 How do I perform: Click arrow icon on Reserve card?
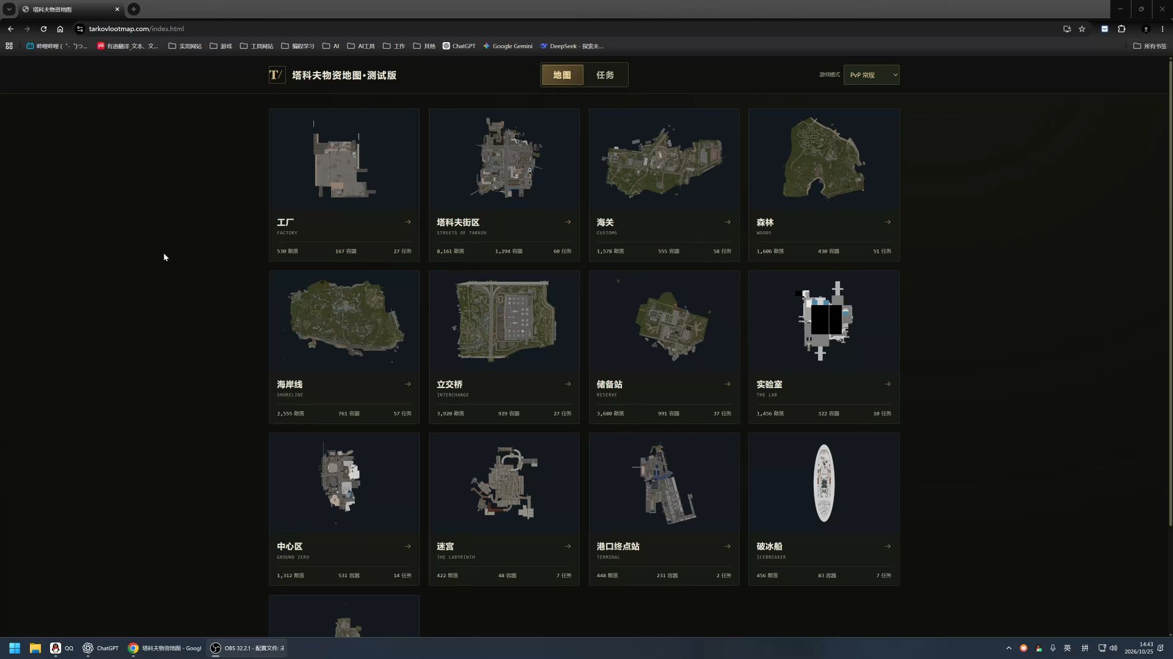[728, 384]
